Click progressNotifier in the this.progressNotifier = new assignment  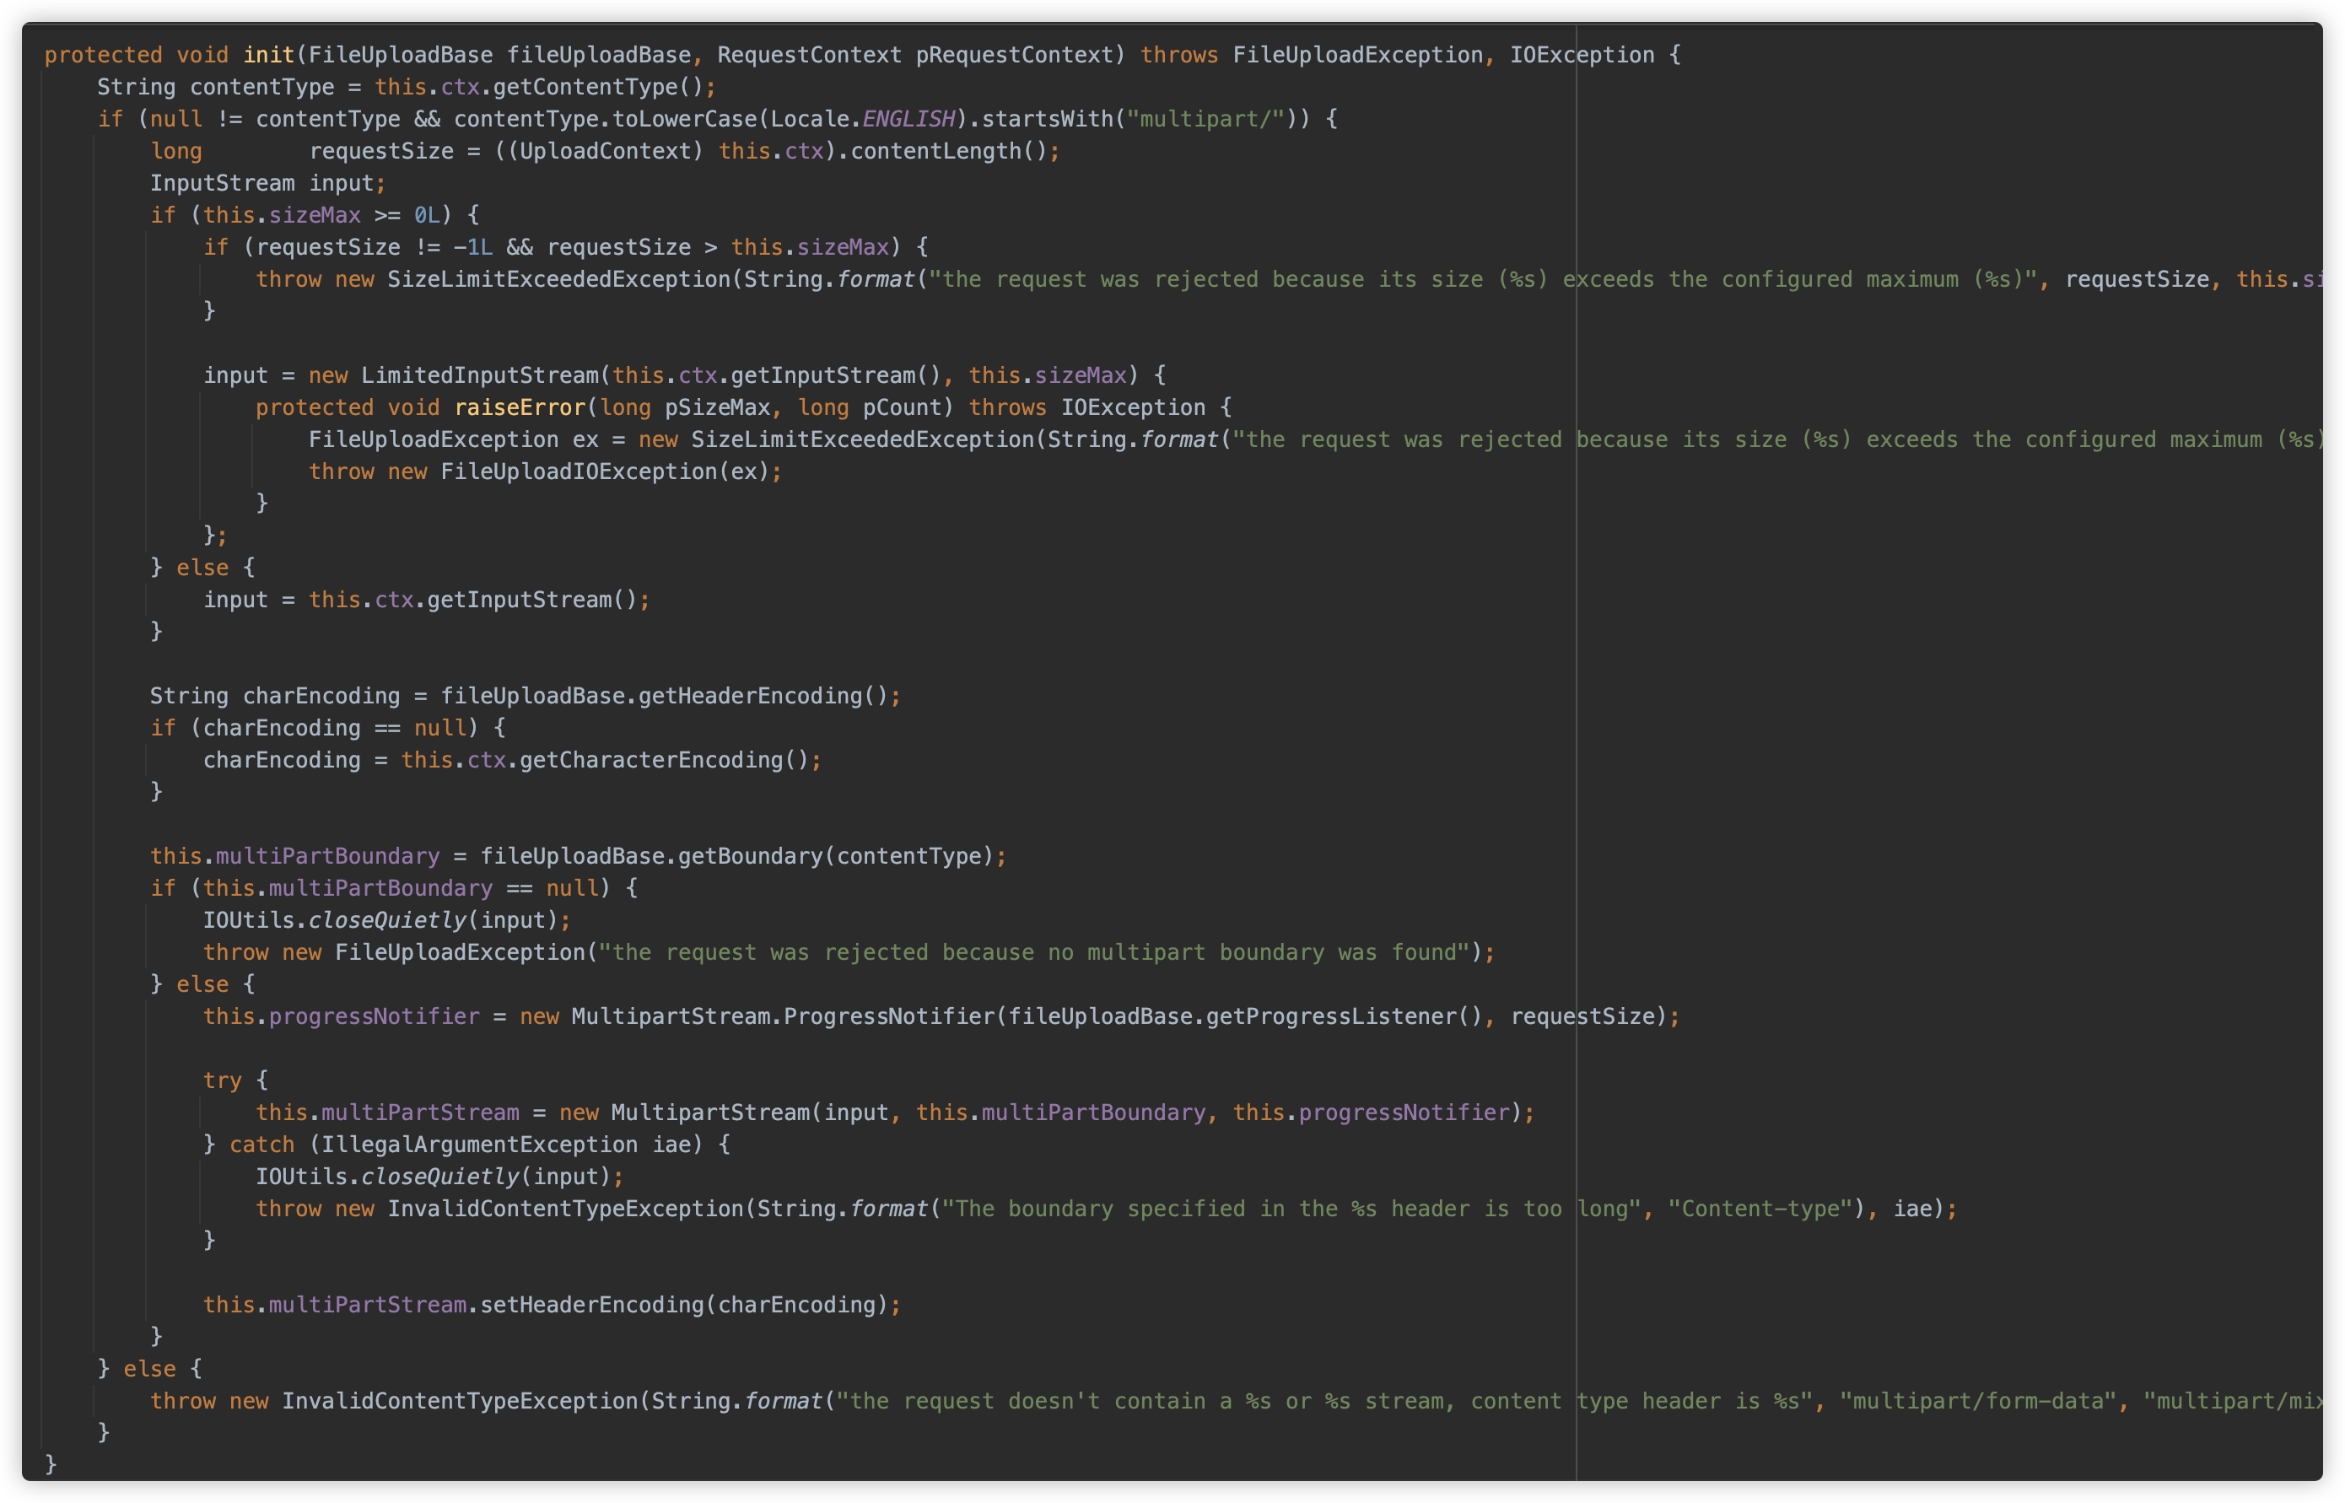374,1016
